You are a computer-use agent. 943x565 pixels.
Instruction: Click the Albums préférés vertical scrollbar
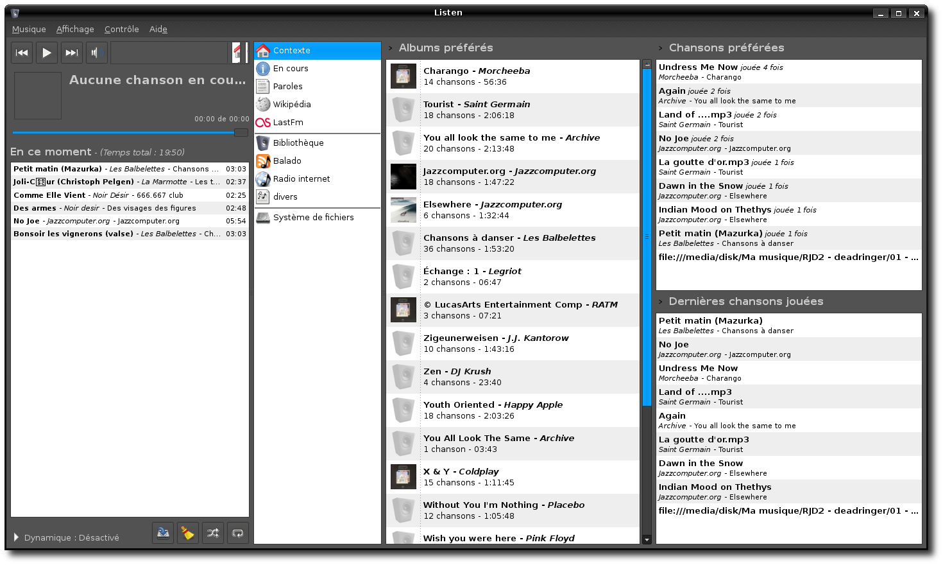(647, 237)
